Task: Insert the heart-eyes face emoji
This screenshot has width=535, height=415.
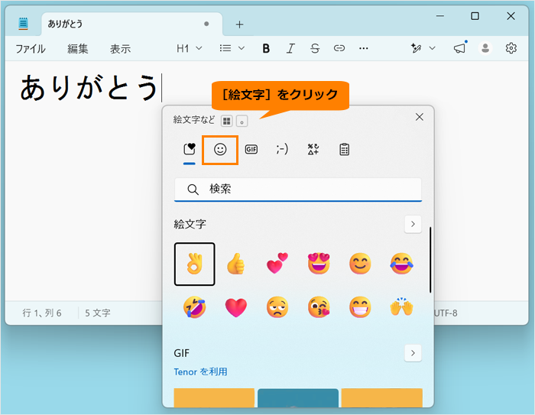Action: click(319, 264)
